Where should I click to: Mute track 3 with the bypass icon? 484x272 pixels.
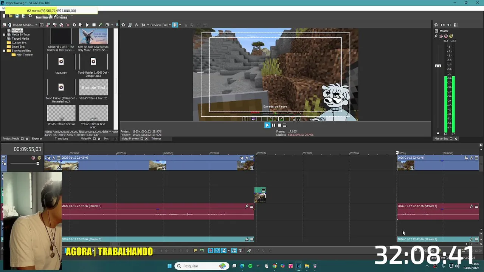pos(33,158)
